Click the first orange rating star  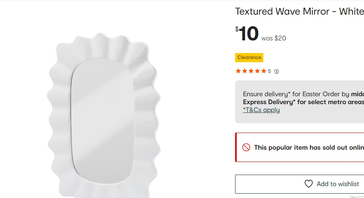pos(238,71)
